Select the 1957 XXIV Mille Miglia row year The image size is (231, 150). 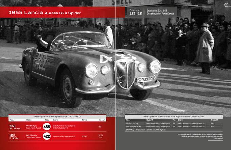tap(15, 136)
